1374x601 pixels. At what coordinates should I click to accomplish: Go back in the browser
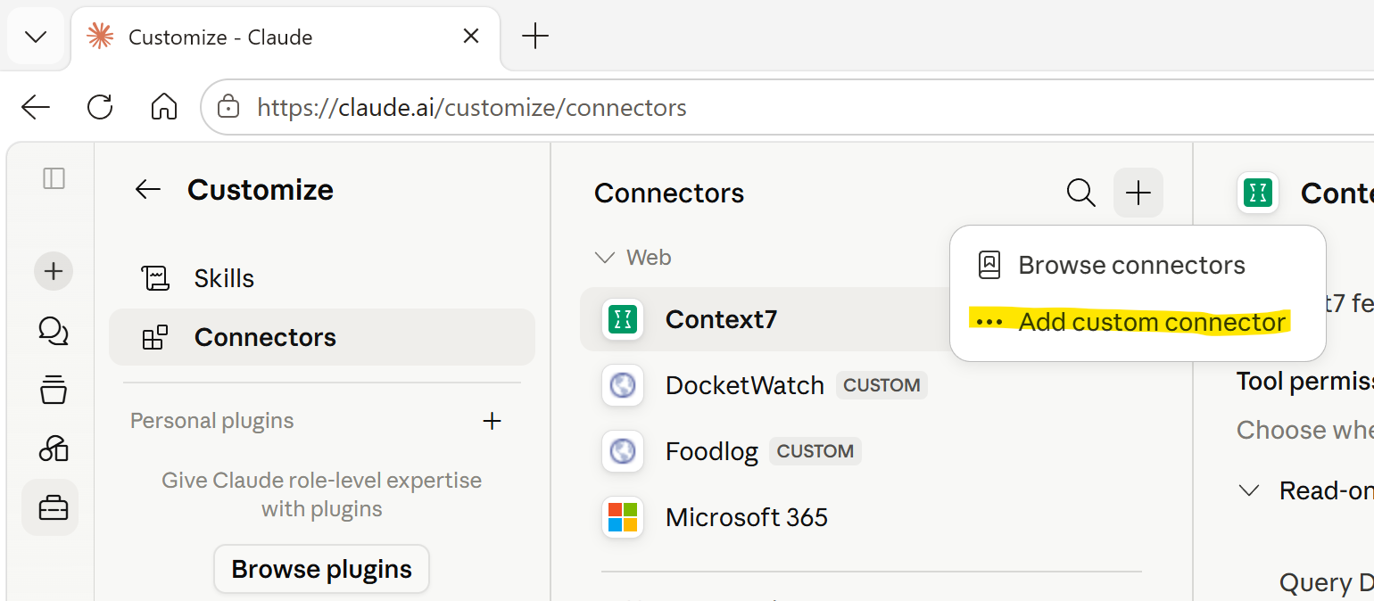tap(36, 108)
